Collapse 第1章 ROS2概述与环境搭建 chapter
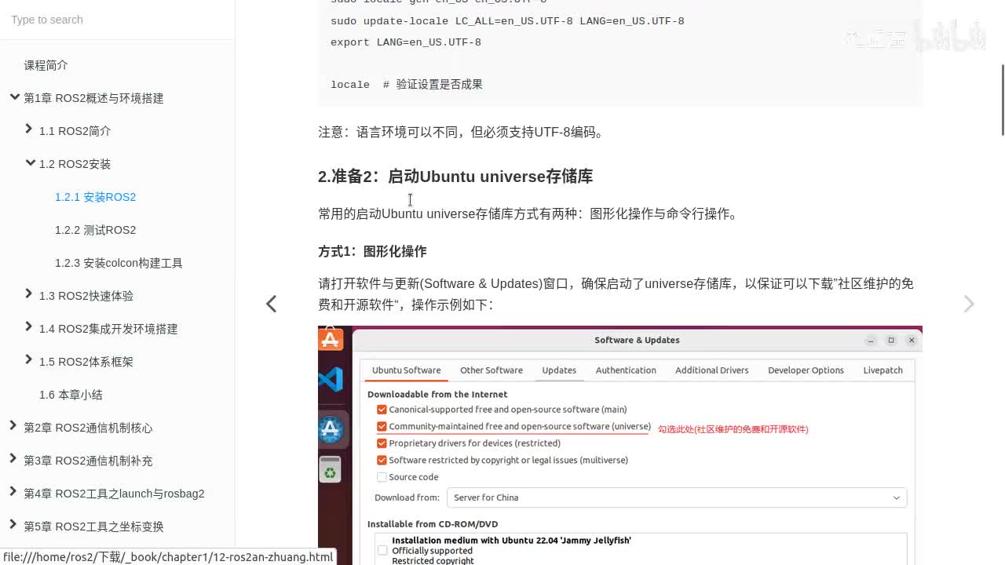Image resolution: width=1005 pixels, height=565 pixels. (x=14, y=97)
